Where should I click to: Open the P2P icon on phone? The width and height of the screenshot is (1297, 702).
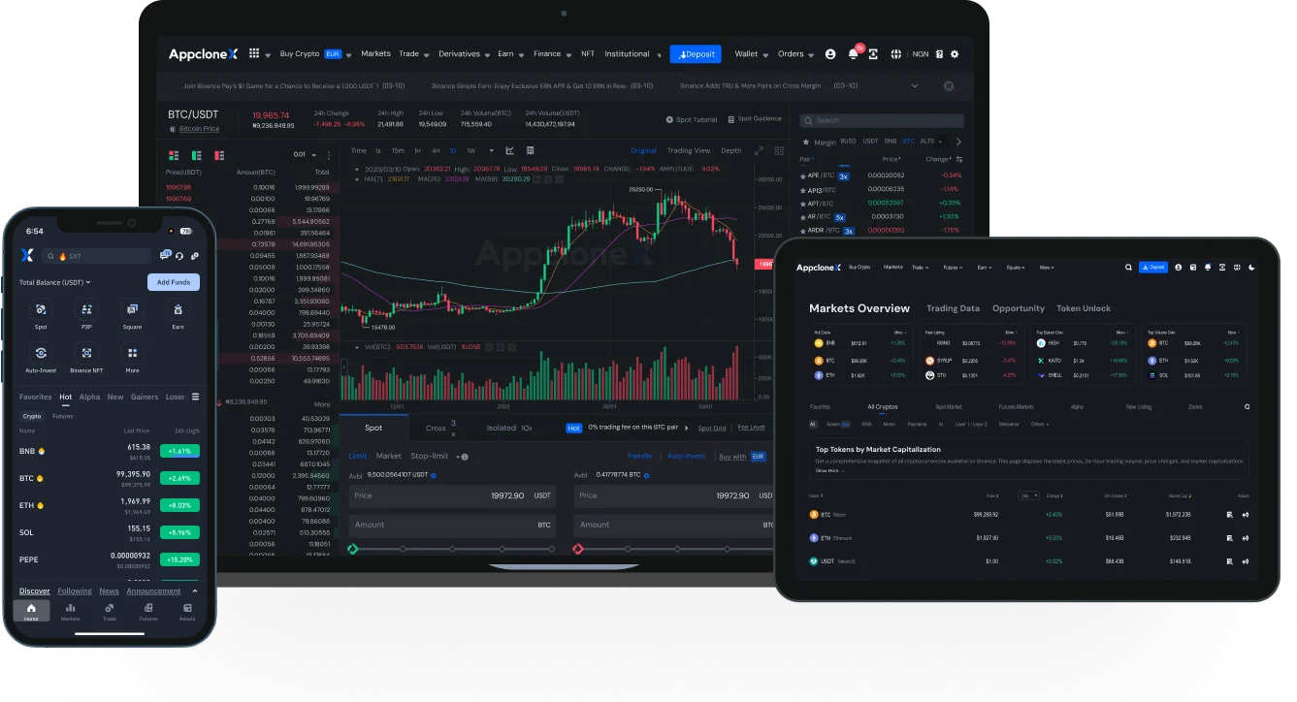coord(86,310)
